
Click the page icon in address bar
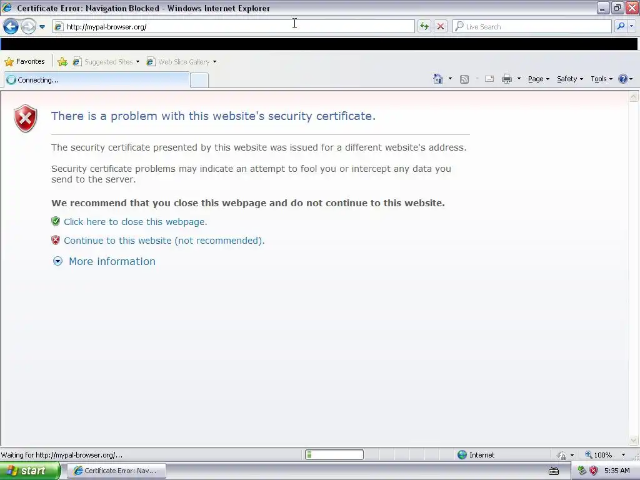tap(59, 26)
